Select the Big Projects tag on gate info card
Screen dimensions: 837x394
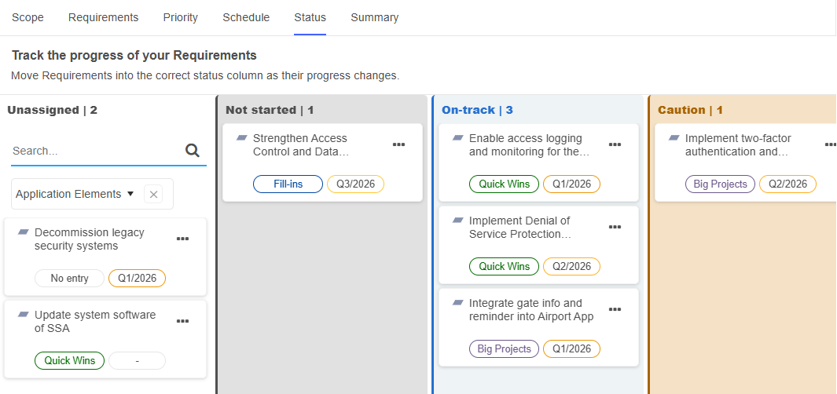504,349
